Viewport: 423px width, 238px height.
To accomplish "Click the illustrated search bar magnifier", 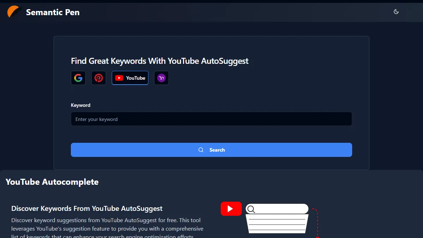I will pyautogui.click(x=251, y=209).
